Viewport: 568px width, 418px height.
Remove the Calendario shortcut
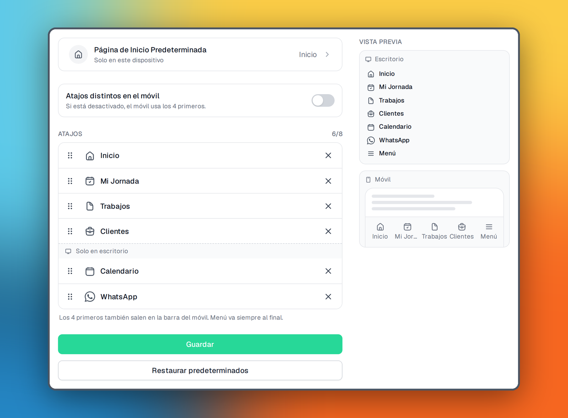click(x=328, y=271)
